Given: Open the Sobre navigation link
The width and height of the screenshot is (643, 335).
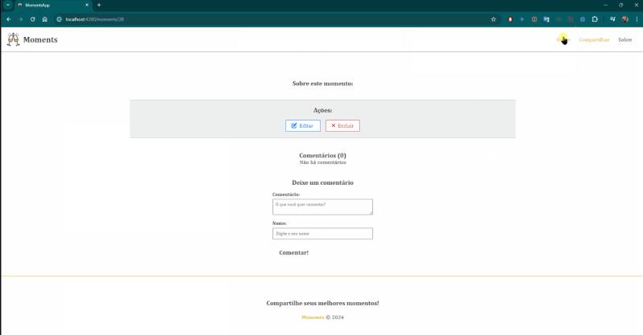Looking at the screenshot, I should (x=625, y=40).
